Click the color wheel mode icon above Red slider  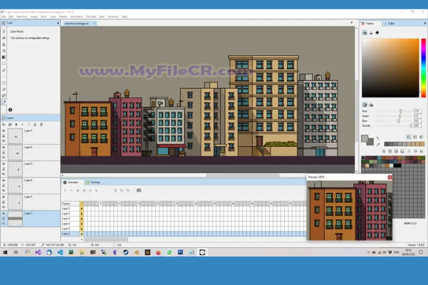[364, 104]
